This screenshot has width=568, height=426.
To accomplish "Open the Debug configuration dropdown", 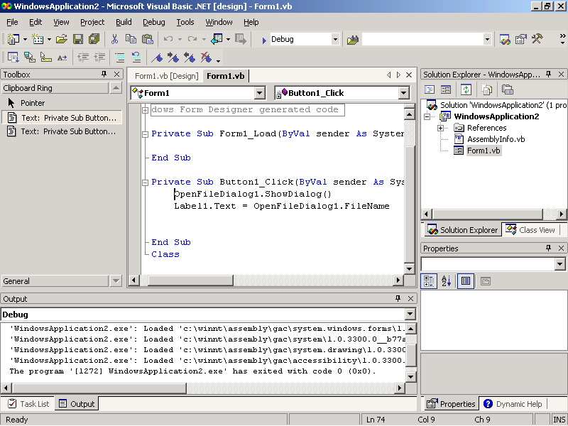I will (x=335, y=39).
